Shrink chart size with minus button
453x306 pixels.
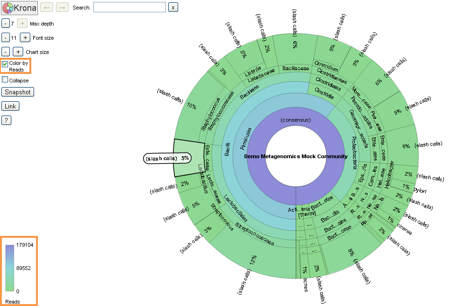click(5, 52)
